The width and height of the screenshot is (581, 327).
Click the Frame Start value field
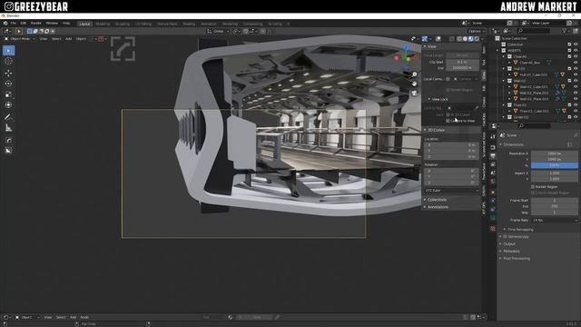pos(555,200)
